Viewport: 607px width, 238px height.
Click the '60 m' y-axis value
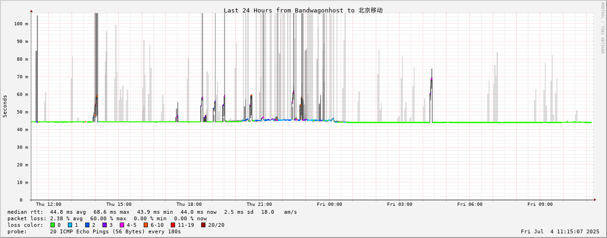(x=22, y=94)
